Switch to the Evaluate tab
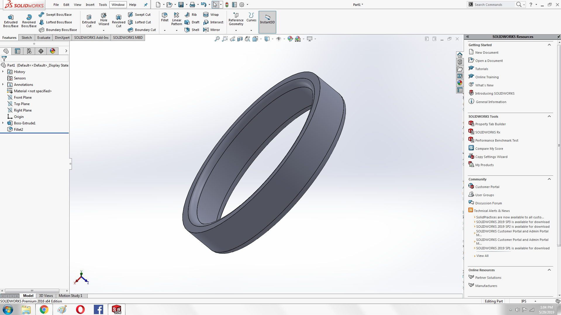The image size is (561, 315). tap(44, 38)
